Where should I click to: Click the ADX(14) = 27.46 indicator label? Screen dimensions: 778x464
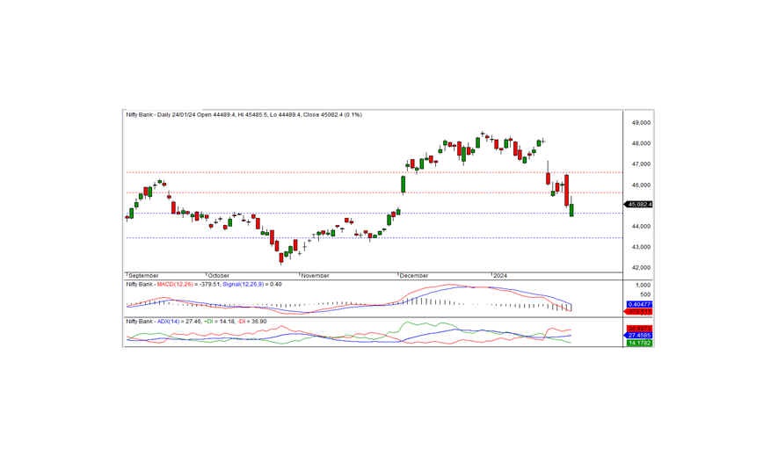(x=179, y=322)
